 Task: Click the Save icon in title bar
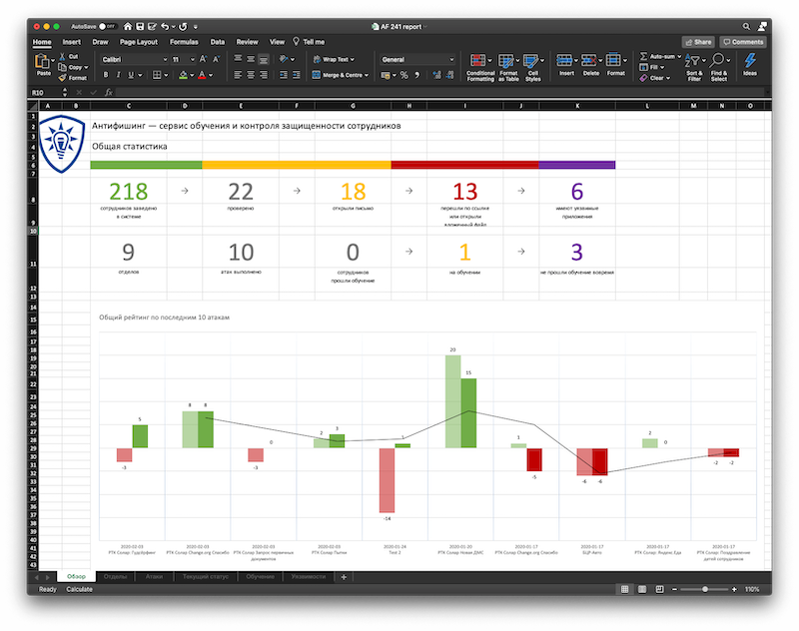pyautogui.click(x=138, y=25)
